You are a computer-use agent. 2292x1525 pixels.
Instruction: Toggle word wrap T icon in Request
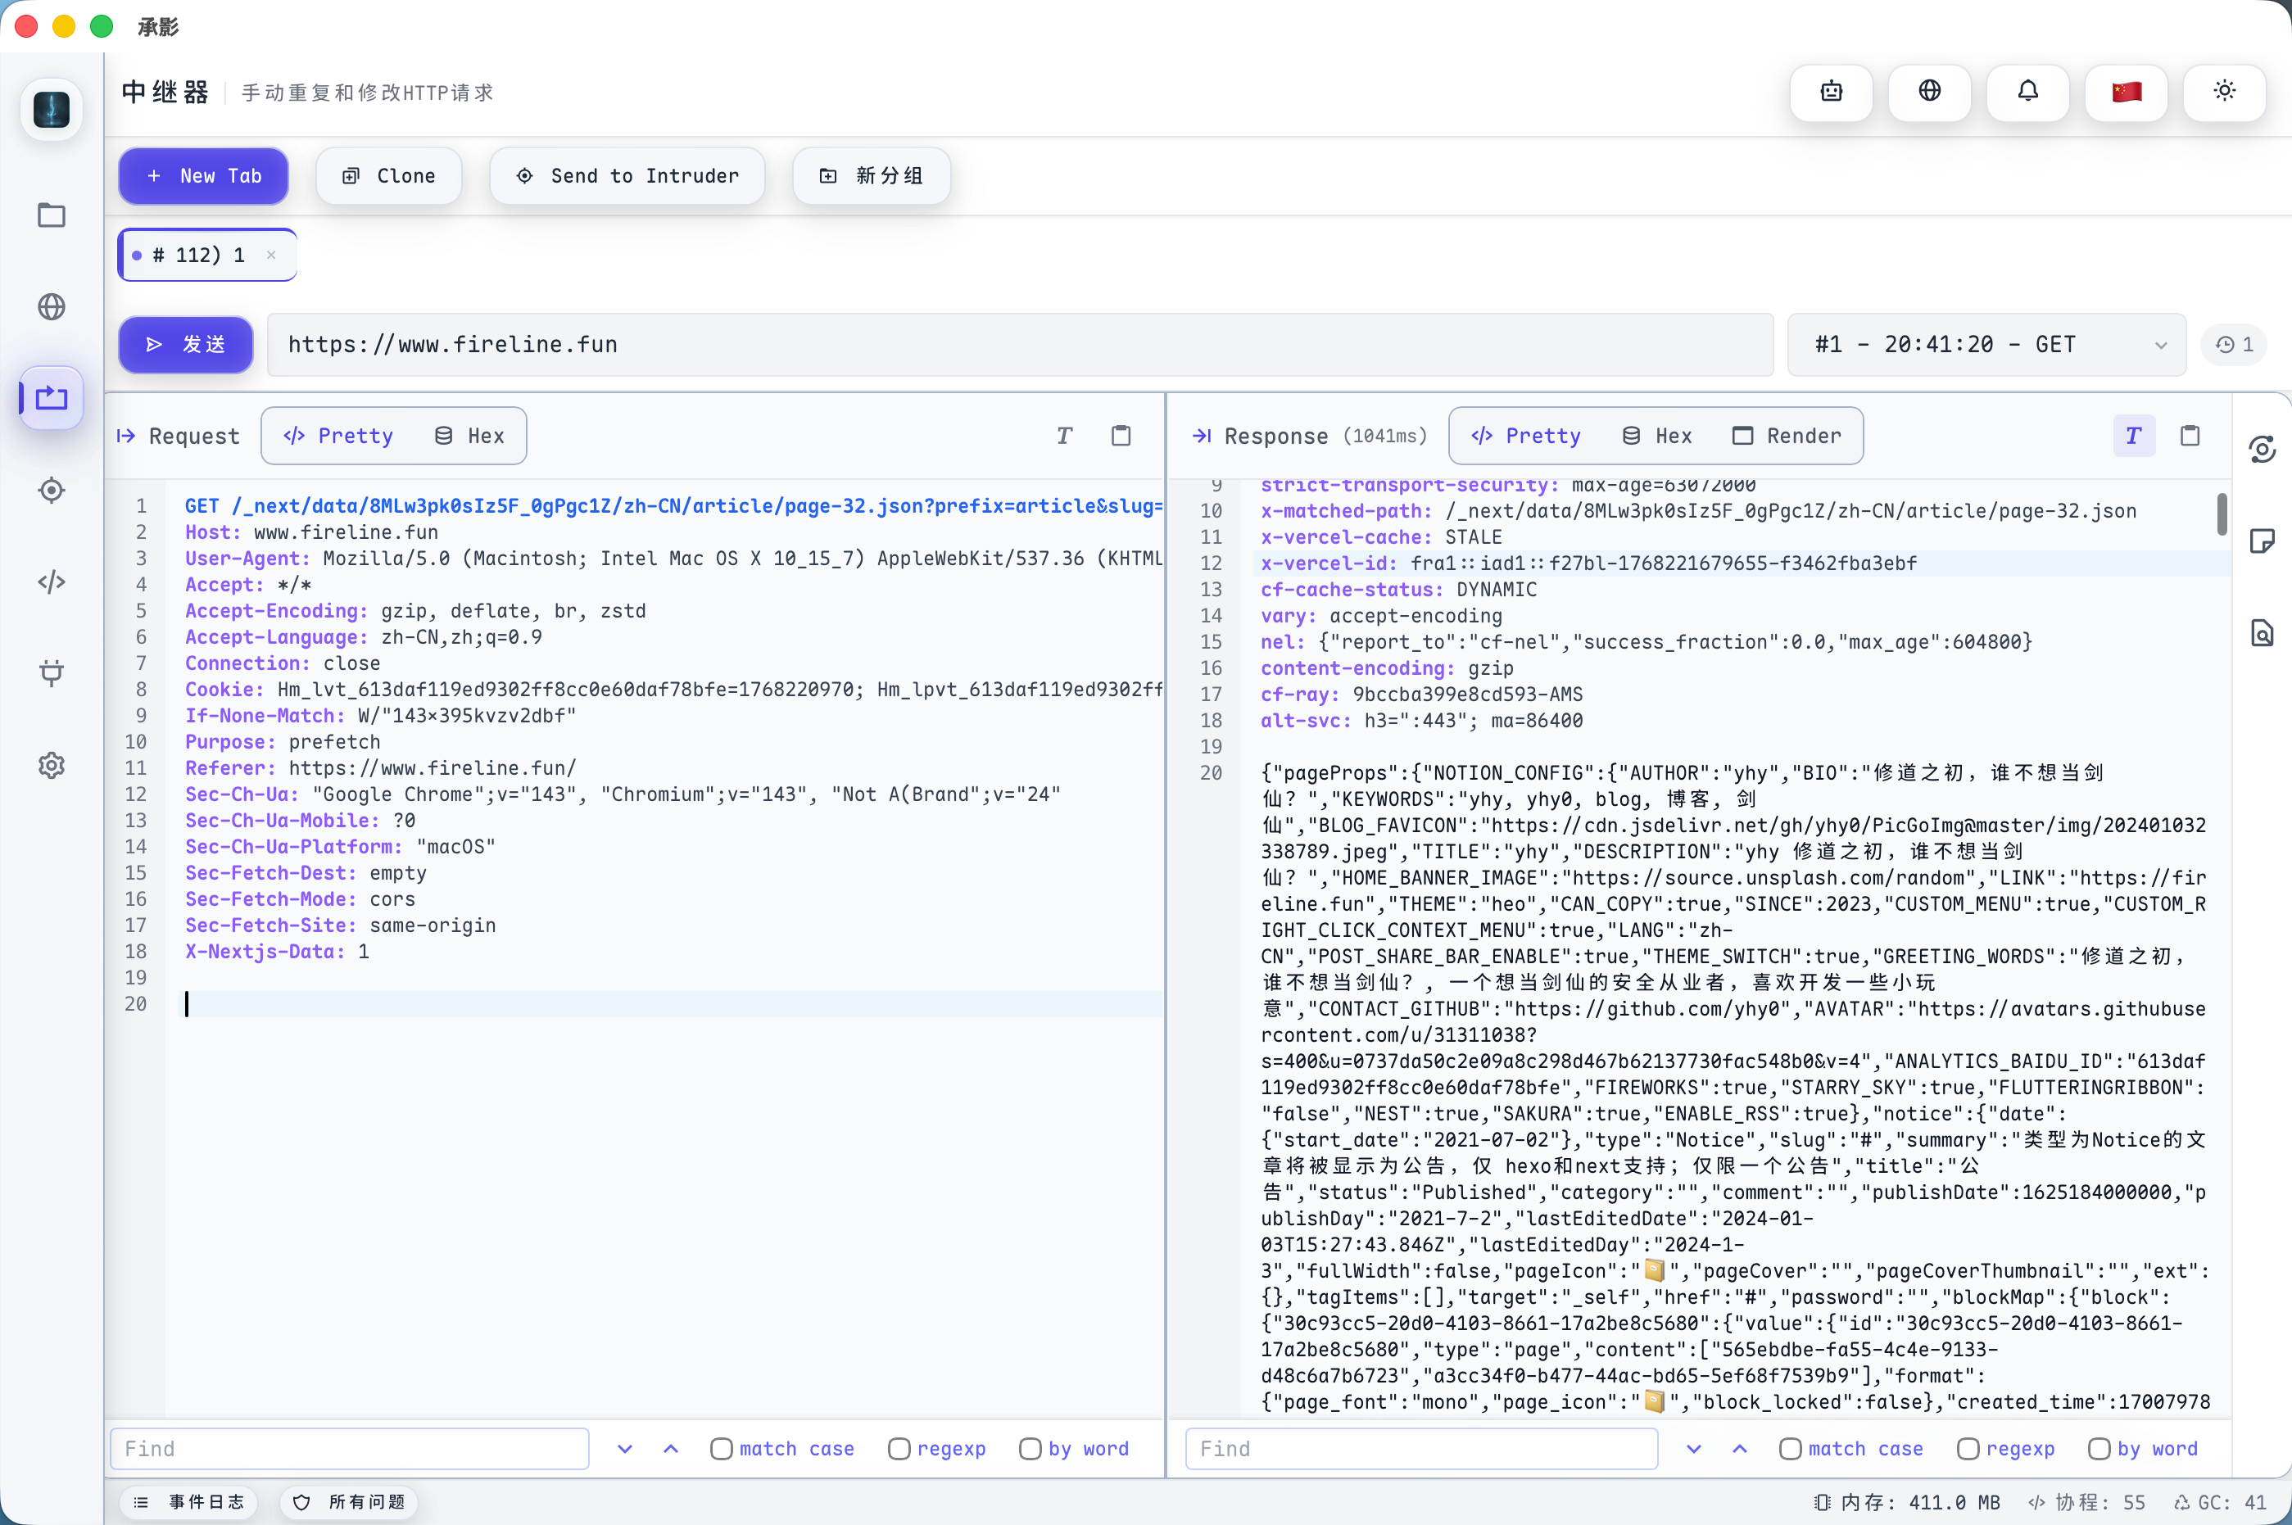point(1064,436)
